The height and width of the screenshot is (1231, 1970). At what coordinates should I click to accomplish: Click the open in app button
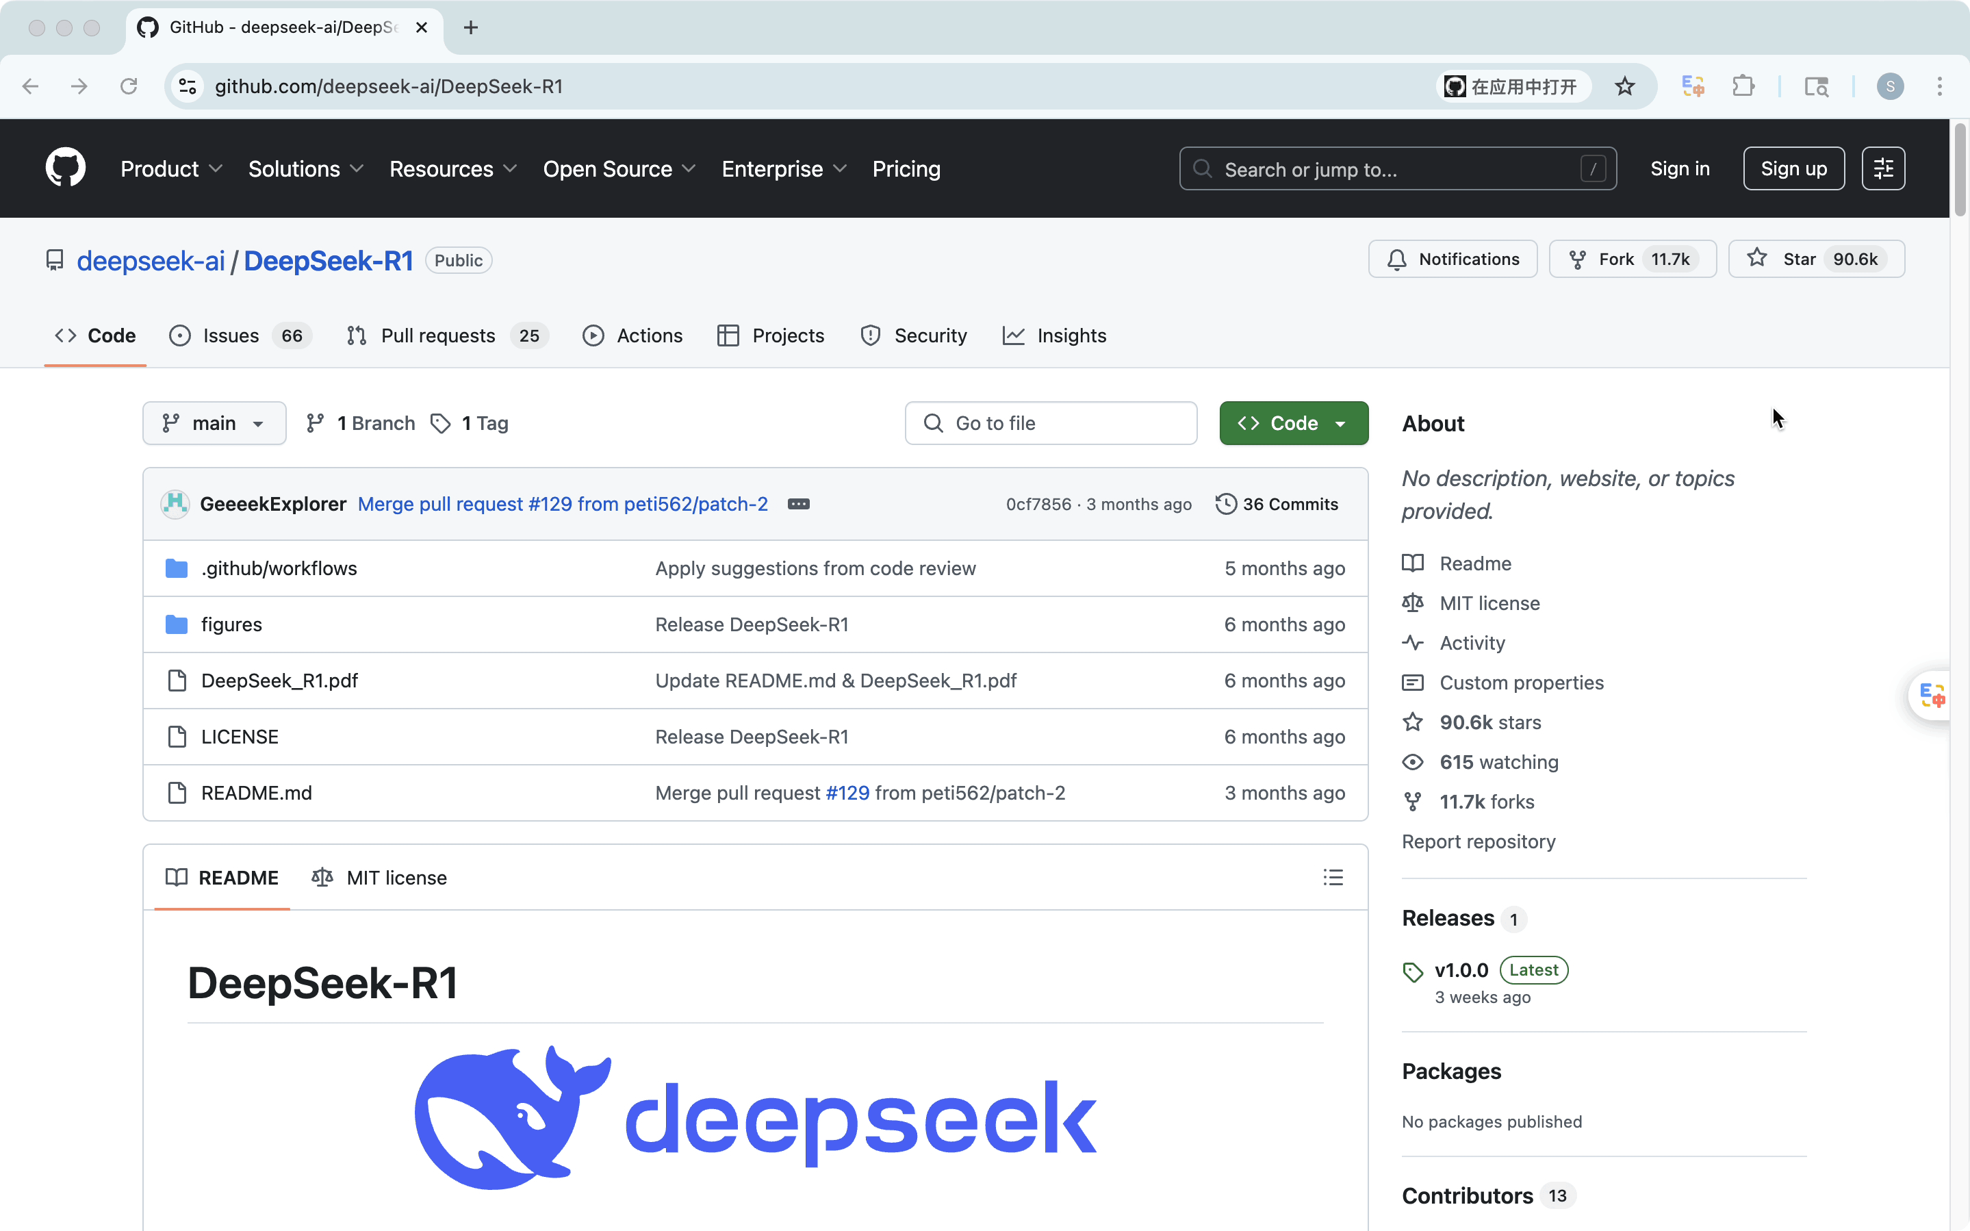pyautogui.click(x=1511, y=86)
